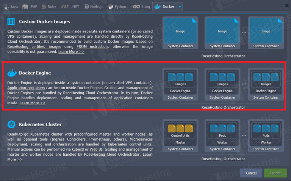Click the Master Control Units container thumbnail
Viewport: 291px width, 181px height.
coord(180,136)
